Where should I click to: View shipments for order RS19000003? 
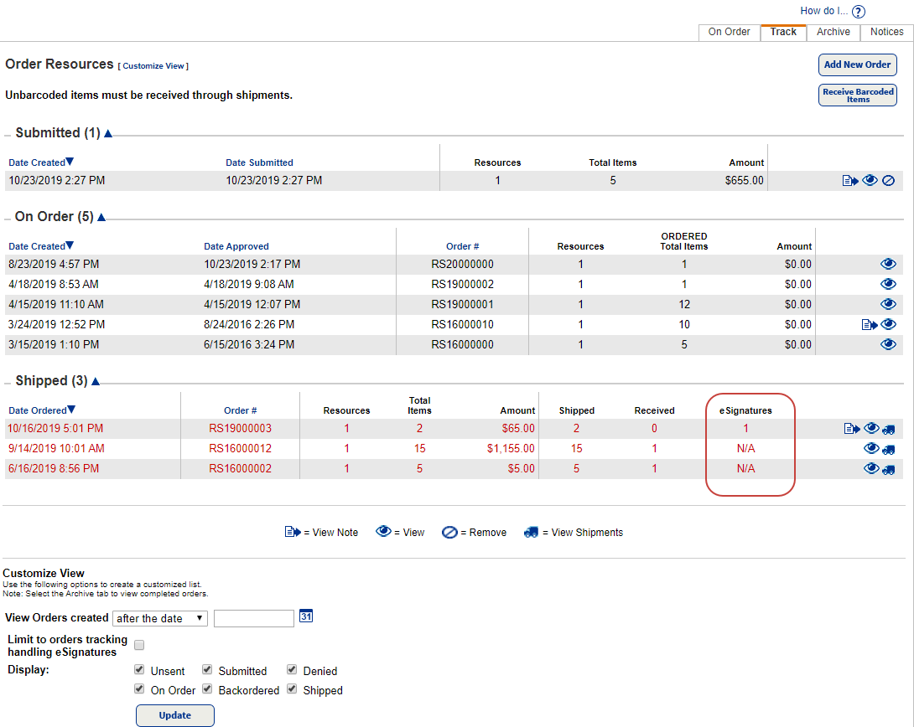[x=889, y=431]
